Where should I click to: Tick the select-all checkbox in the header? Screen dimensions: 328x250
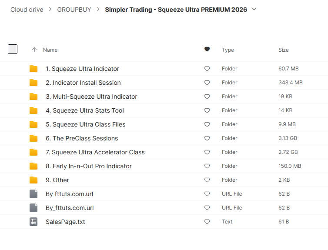click(x=13, y=49)
